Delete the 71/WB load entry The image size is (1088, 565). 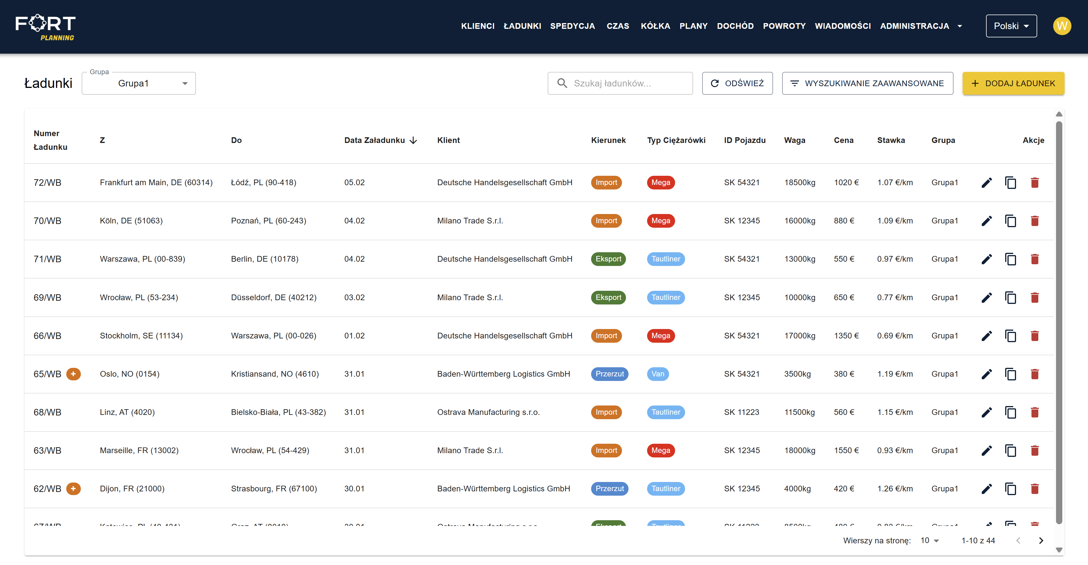(x=1035, y=259)
